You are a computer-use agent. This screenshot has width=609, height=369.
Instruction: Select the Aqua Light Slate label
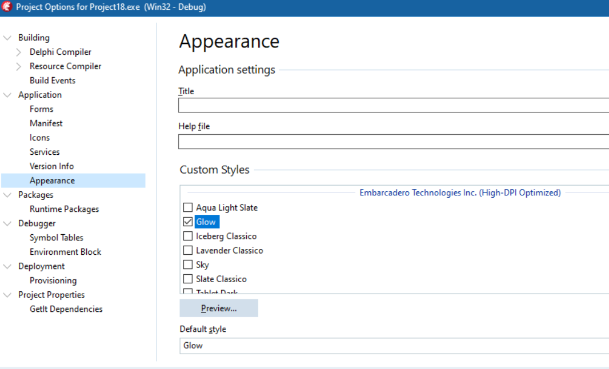pyautogui.click(x=227, y=208)
